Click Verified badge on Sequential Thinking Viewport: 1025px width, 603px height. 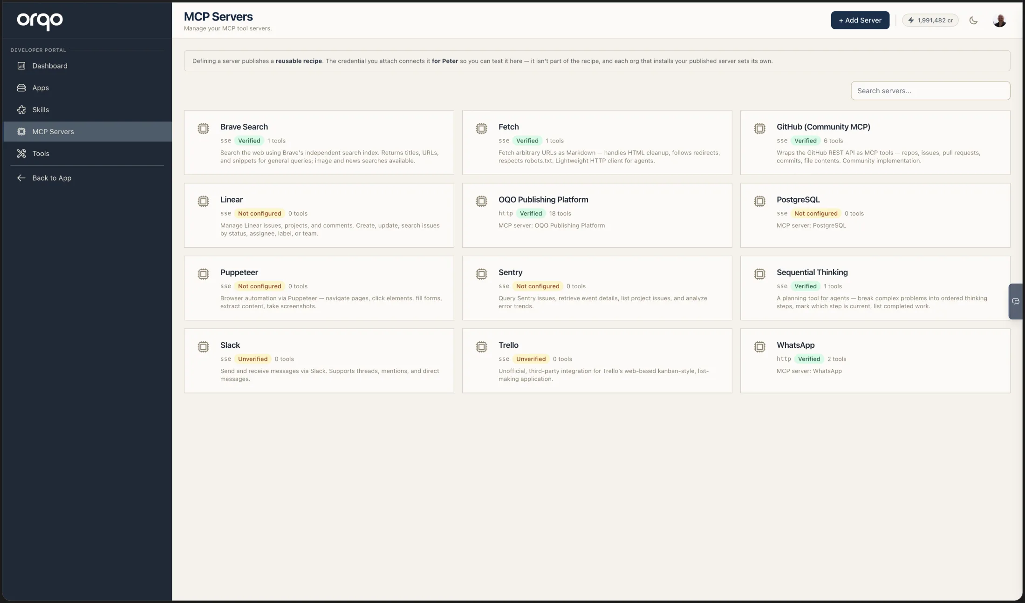pos(805,286)
